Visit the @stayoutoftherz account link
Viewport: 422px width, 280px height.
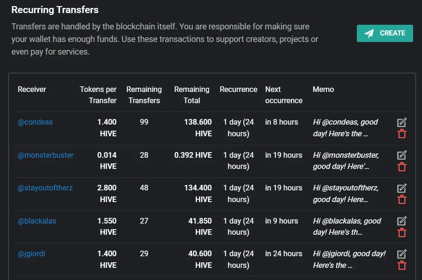click(45, 188)
